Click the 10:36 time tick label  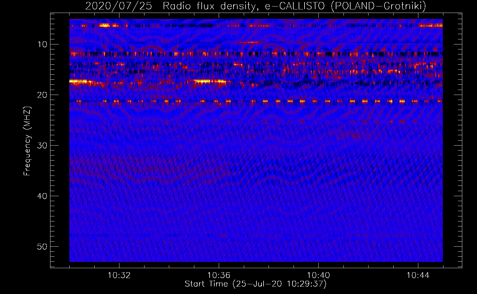click(x=219, y=275)
